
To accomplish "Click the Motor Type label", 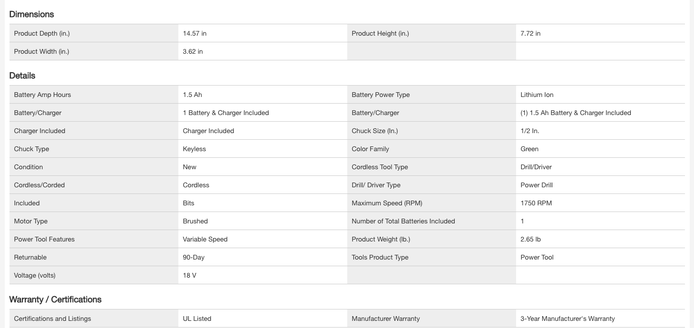I will (31, 221).
